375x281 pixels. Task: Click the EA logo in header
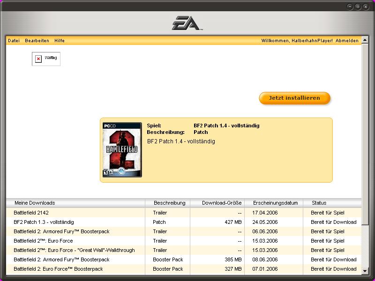click(x=187, y=23)
